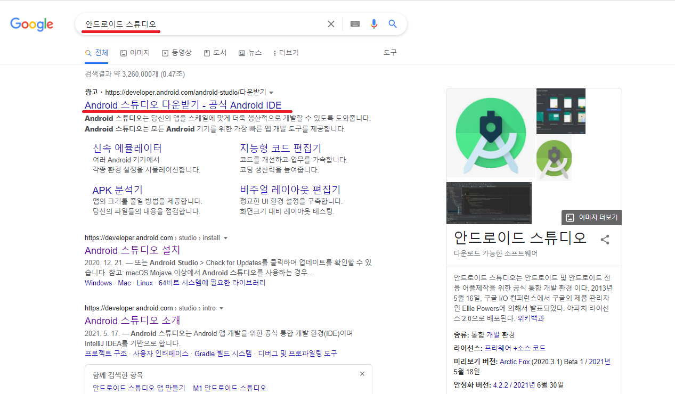Open the 더보기 search menu
This screenshot has height=394, width=675.
click(x=286, y=53)
